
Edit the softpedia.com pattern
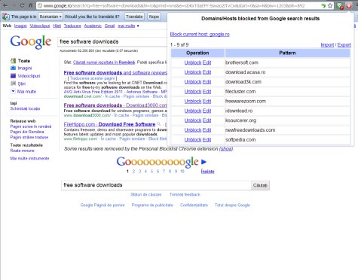(x=207, y=140)
